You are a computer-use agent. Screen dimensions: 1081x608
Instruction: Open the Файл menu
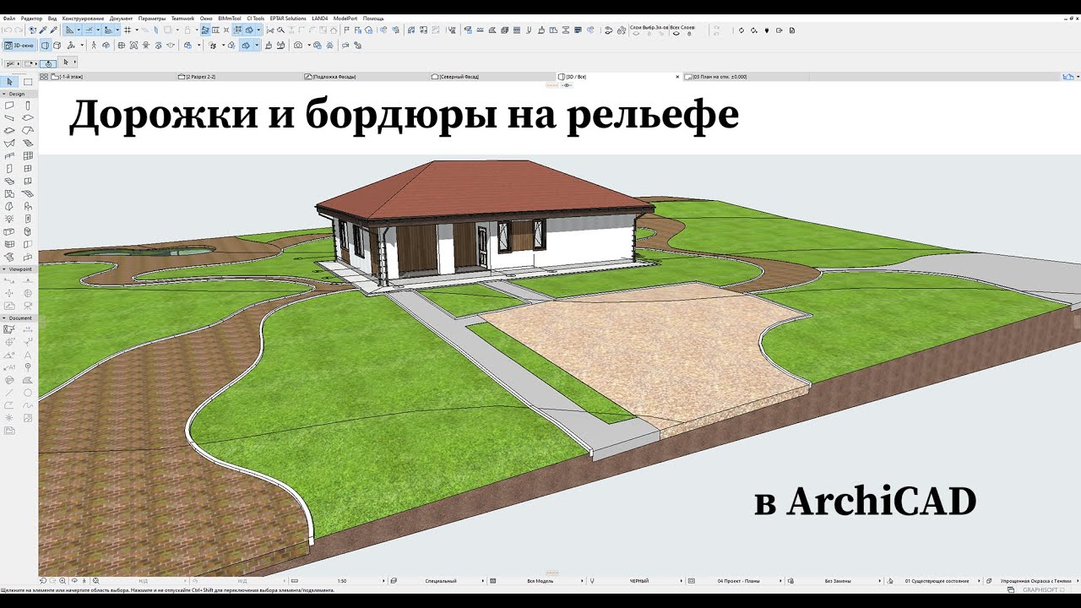[8, 18]
